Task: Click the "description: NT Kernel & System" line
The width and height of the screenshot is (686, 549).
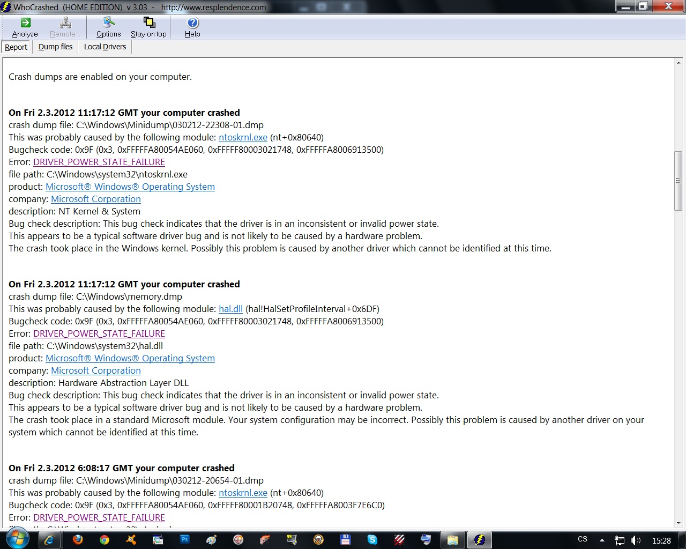Action: click(x=74, y=211)
